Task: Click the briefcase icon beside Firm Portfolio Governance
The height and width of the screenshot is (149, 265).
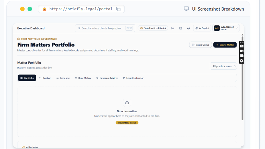Action: click(19, 39)
